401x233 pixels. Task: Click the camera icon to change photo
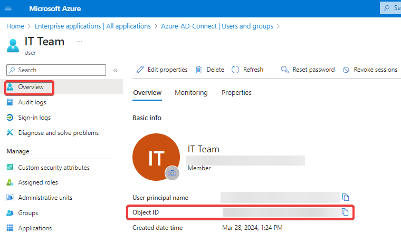pyautogui.click(x=173, y=173)
